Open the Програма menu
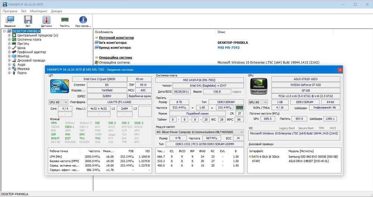The image size is (373, 197). pos(10,11)
